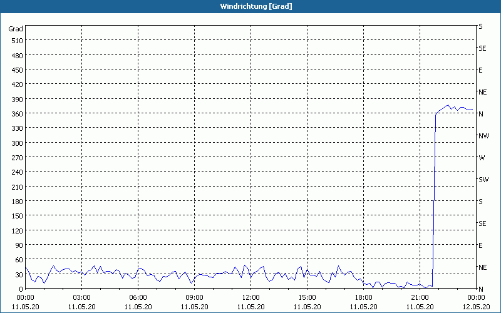501x313 pixels.
Task: Select the 150 y-axis value
Action: click(18, 216)
